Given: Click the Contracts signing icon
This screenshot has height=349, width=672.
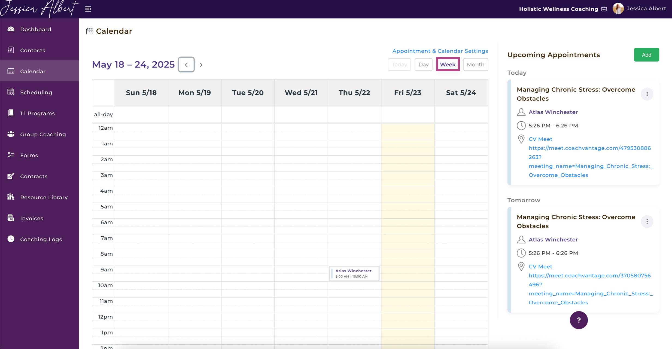Looking at the screenshot, I should tap(11, 176).
